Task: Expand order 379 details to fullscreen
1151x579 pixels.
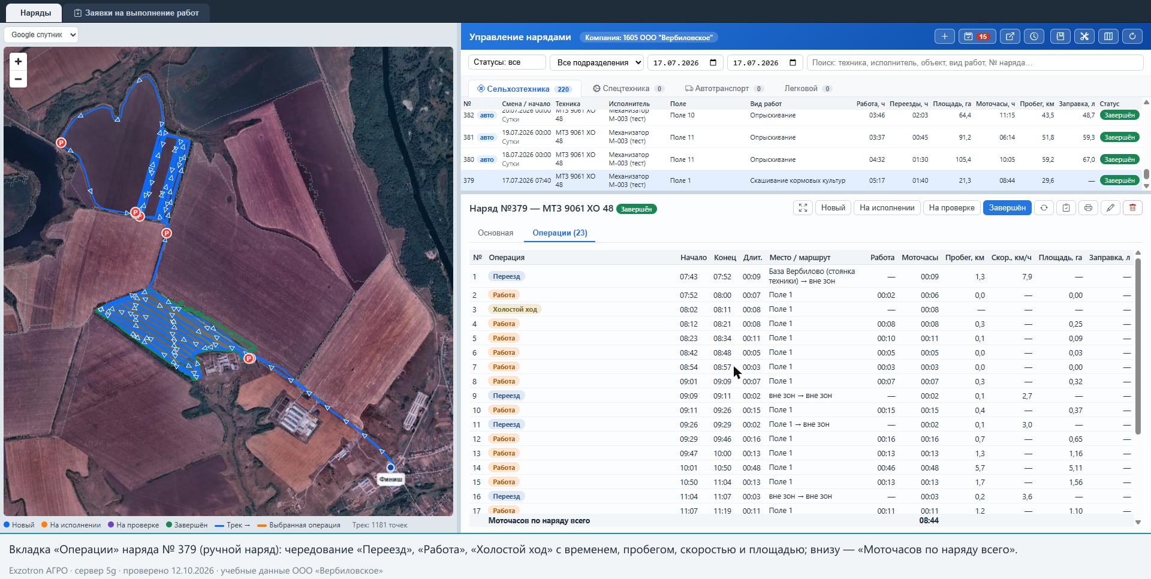Action: [x=803, y=208]
